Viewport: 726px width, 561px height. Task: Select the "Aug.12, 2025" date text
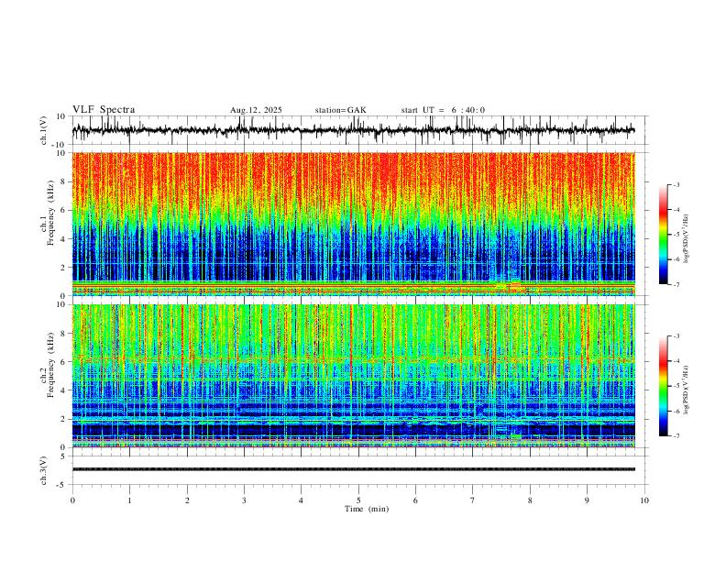[x=256, y=110]
